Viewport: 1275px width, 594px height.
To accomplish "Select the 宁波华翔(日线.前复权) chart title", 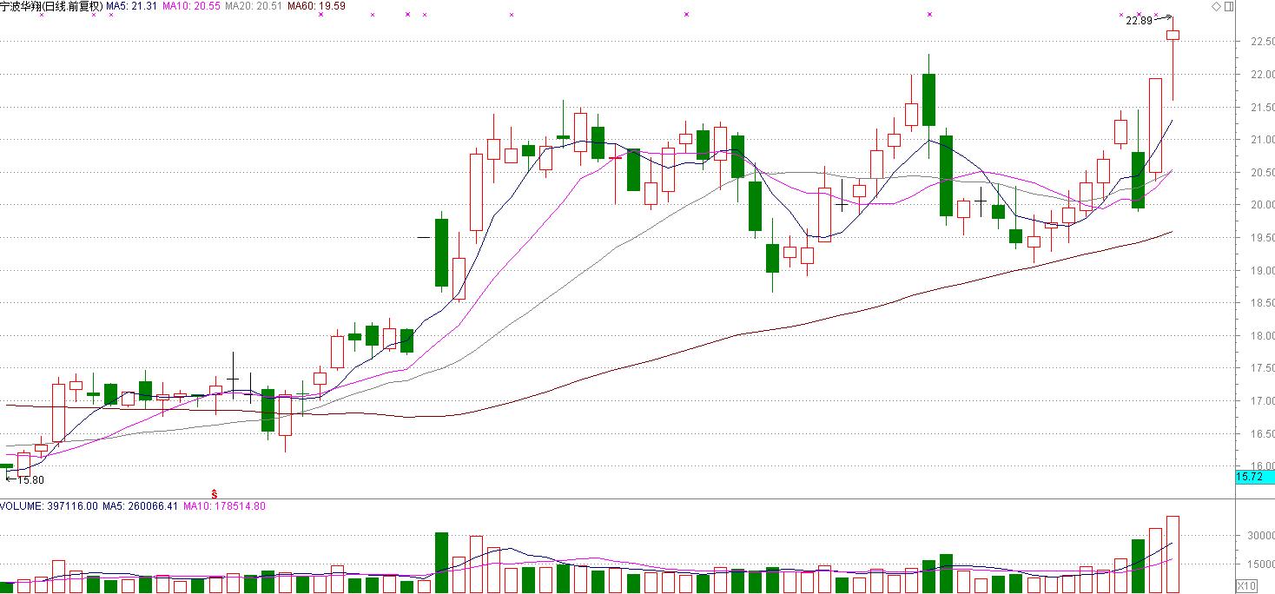I will [51, 6].
